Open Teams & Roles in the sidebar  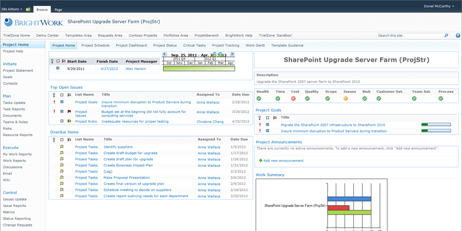pos(15,122)
